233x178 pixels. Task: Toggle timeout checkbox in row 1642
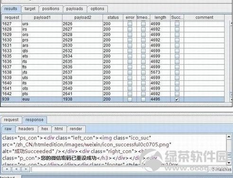(143, 94)
